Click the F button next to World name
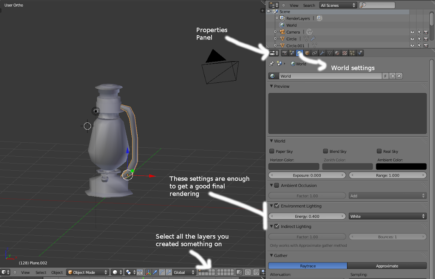435x279 pixels. pos(385,76)
